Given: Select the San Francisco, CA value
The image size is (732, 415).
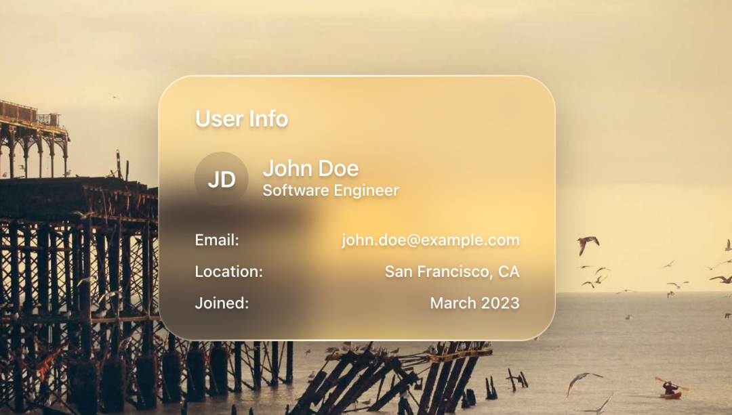Looking at the screenshot, I should click(452, 271).
